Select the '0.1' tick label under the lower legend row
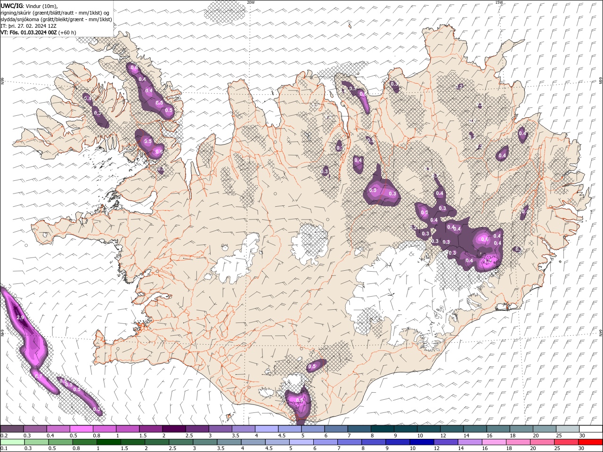 tap(4, 449)
